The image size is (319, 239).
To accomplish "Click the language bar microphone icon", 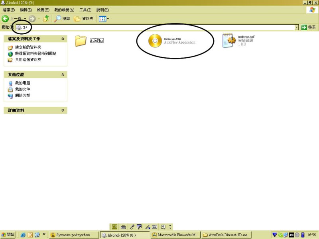I will point(132,227).
